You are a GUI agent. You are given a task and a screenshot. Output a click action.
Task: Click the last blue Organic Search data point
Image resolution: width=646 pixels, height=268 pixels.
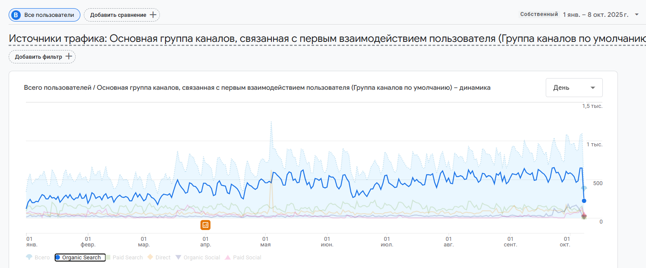pyautogui.click(x=584, y=201)
